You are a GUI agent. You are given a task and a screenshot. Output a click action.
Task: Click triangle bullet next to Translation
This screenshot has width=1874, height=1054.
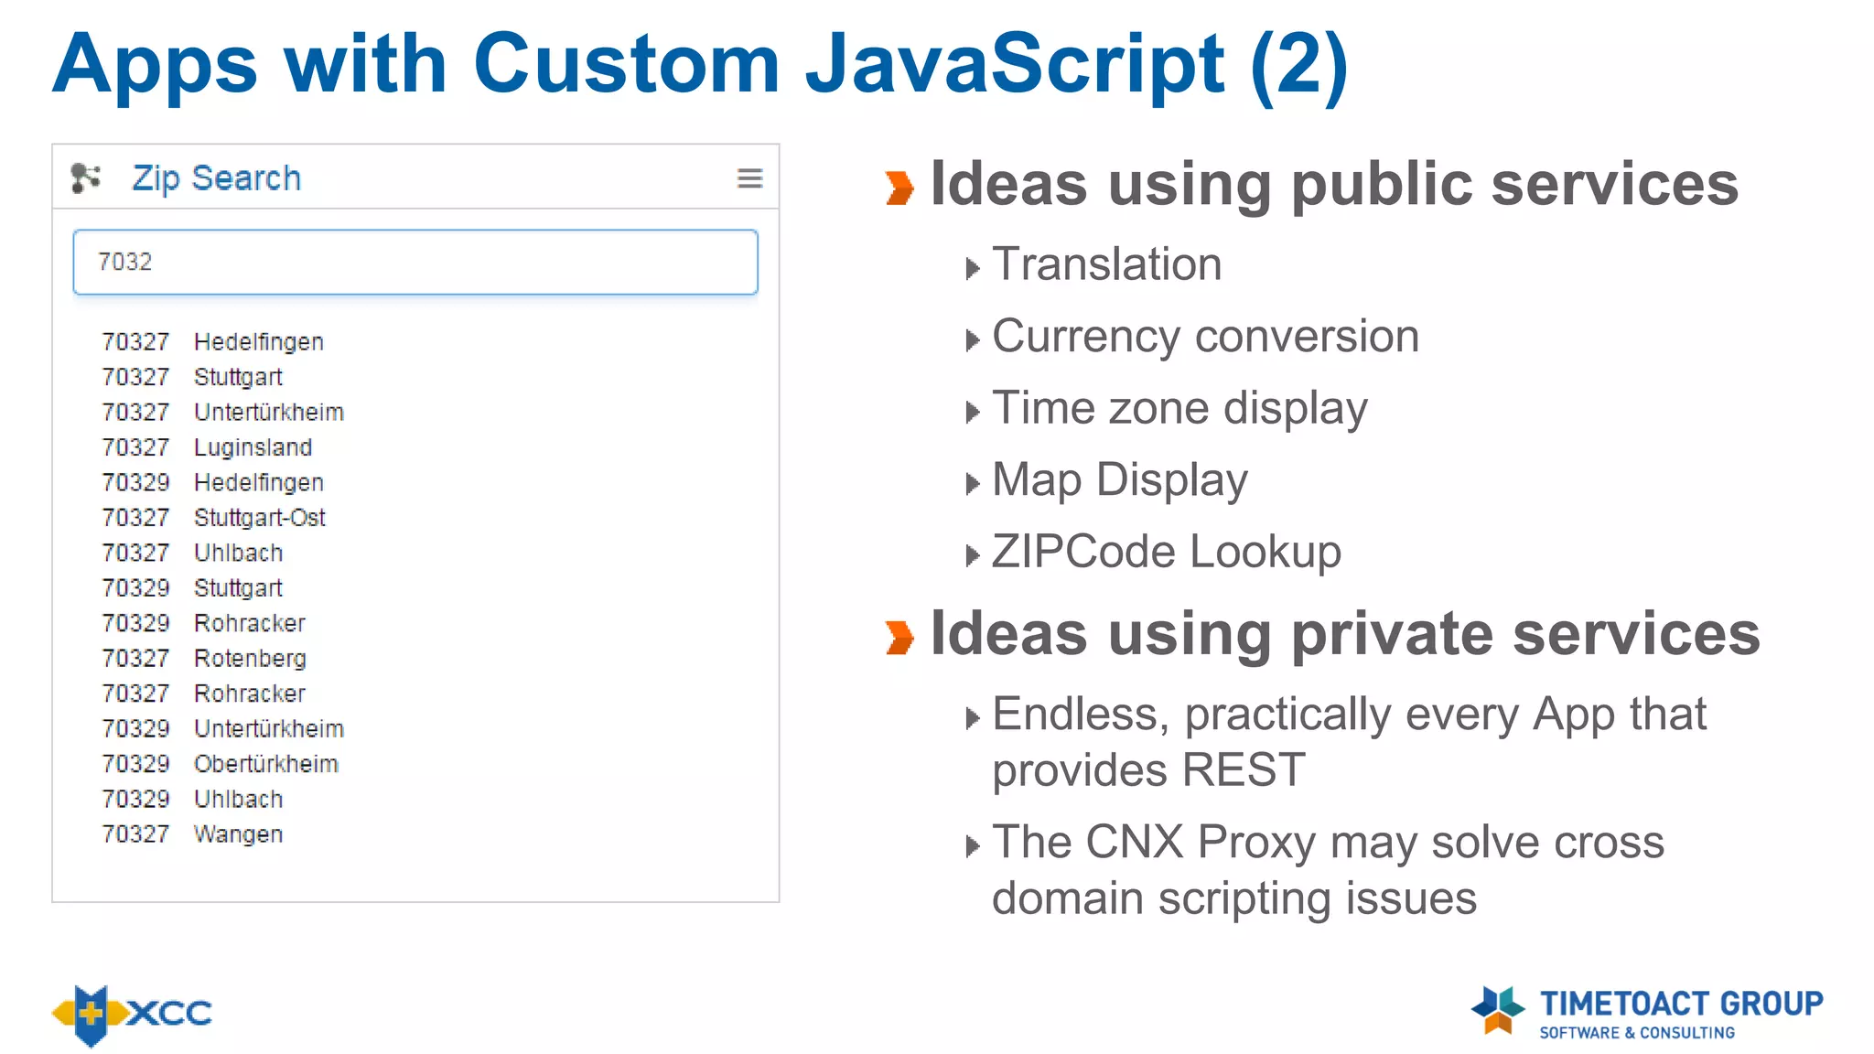972,269
